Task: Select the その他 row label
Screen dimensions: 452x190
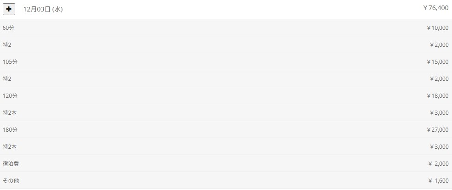Action: (11, 181)
